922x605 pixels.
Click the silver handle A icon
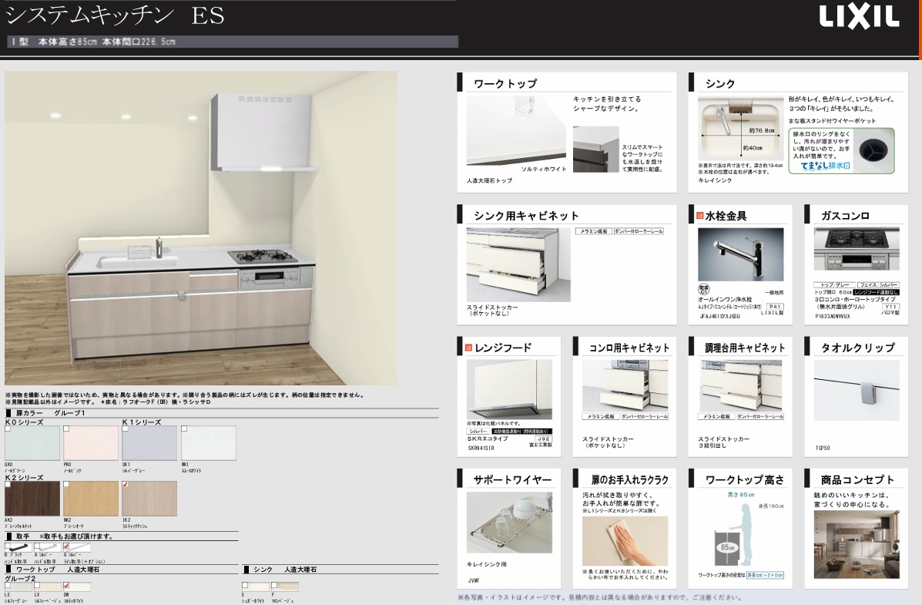coord(48,548)
